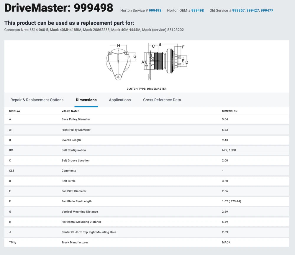Click the side-view clutch diagram with pulley grooves
The image size is (295, 255).
pyautogui.click(x=165, y=62)
